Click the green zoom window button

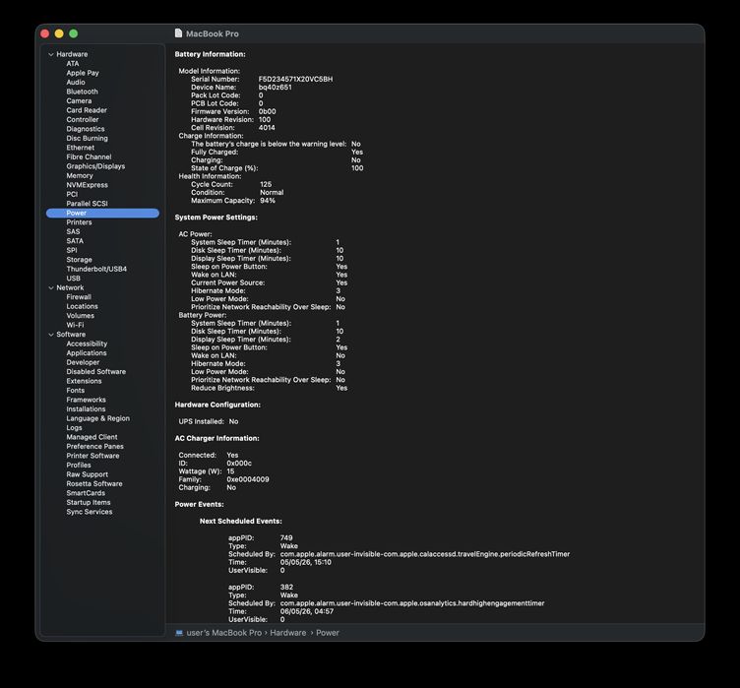click(x=73, y=33)
